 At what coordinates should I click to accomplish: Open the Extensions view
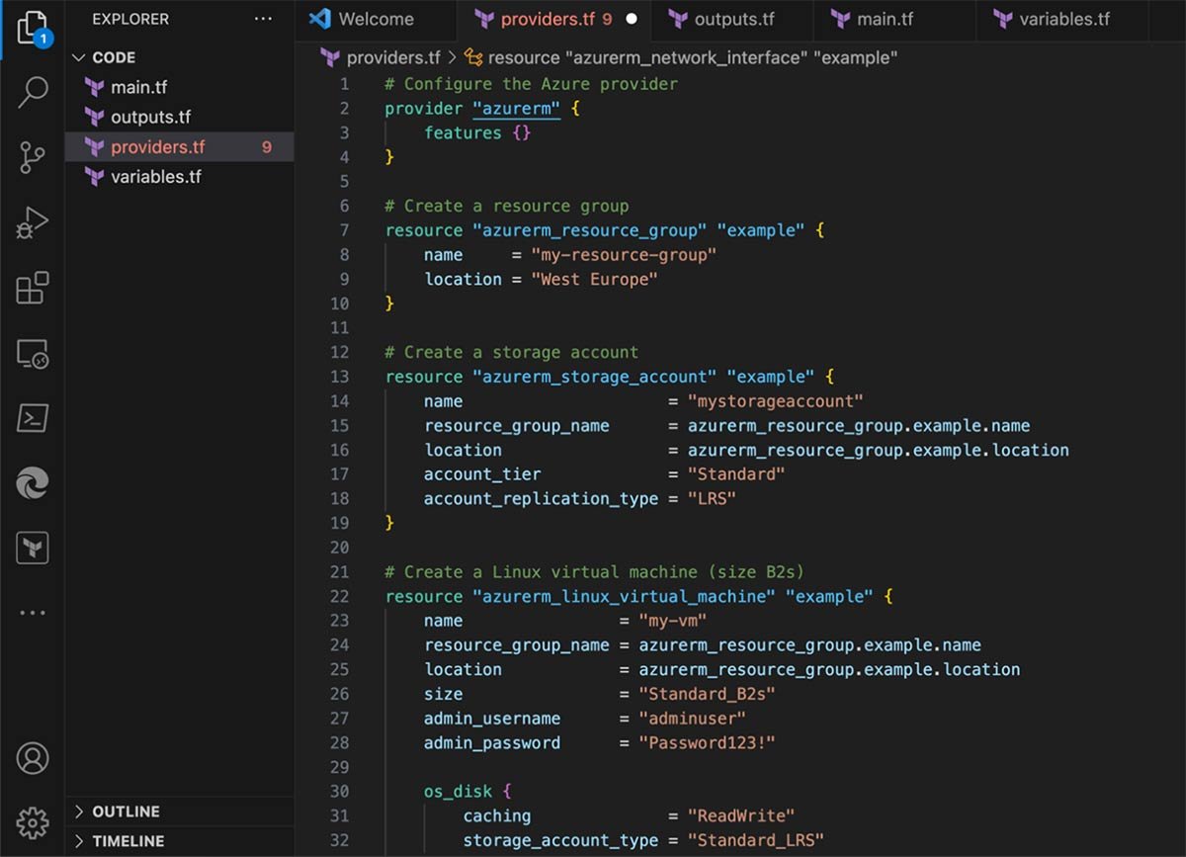(33, 289)
